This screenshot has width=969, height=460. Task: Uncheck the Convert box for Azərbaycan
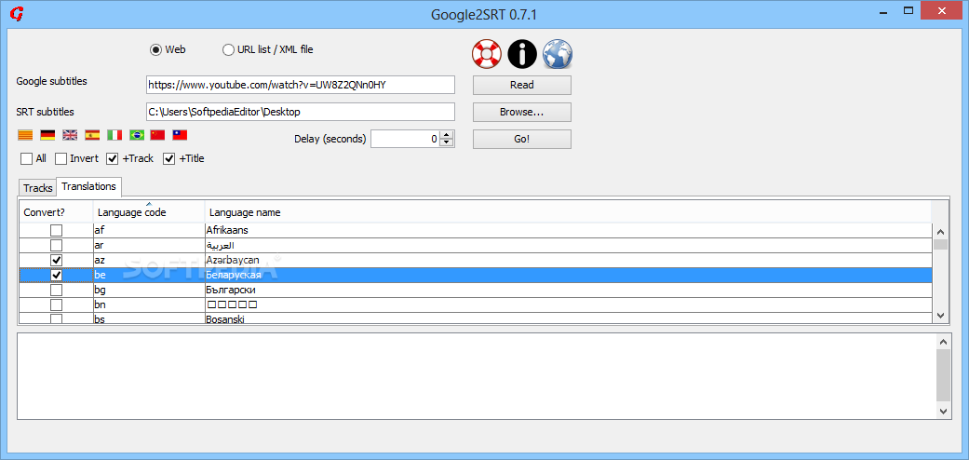point(56,260)
